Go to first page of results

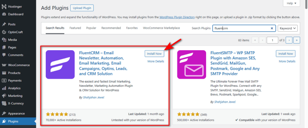pyautogui.click(x=255, y=40)
